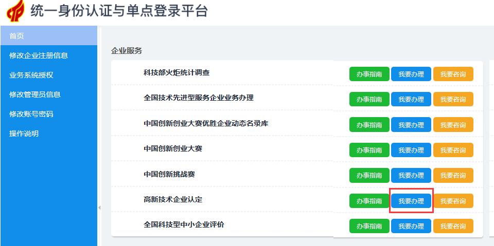
Task: Click 我要办理 for 全国科技型中小企业评价
Action: click(x=411, y=226)
